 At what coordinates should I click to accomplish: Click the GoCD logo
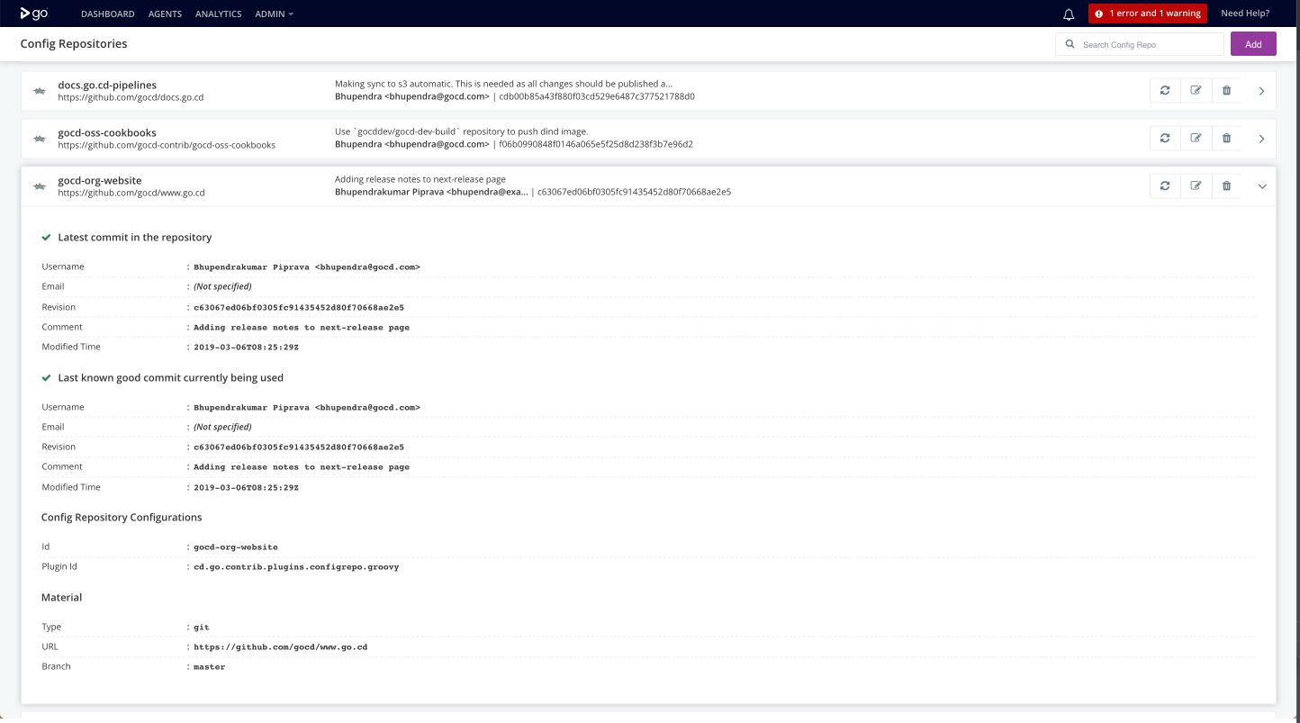tap(34, 14)
